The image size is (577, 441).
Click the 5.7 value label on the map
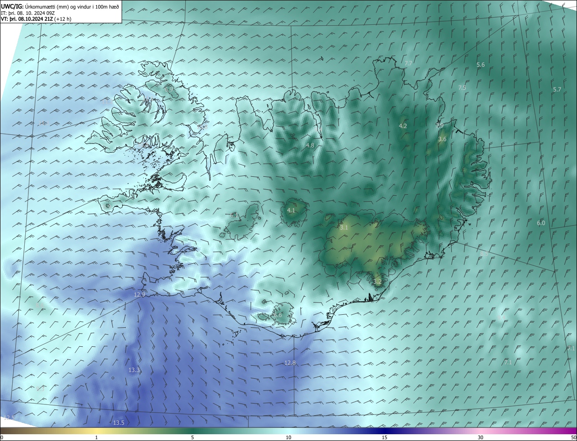coord(557,90)
